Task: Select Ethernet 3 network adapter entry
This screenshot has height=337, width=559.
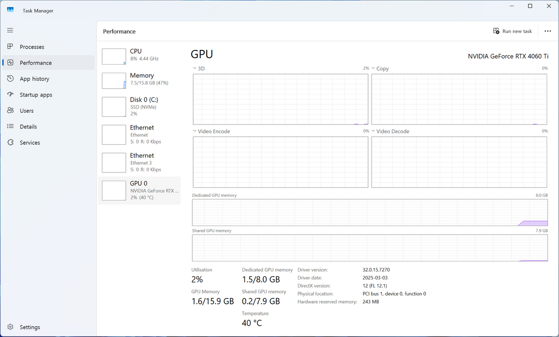Action: [x=139, y=162]
